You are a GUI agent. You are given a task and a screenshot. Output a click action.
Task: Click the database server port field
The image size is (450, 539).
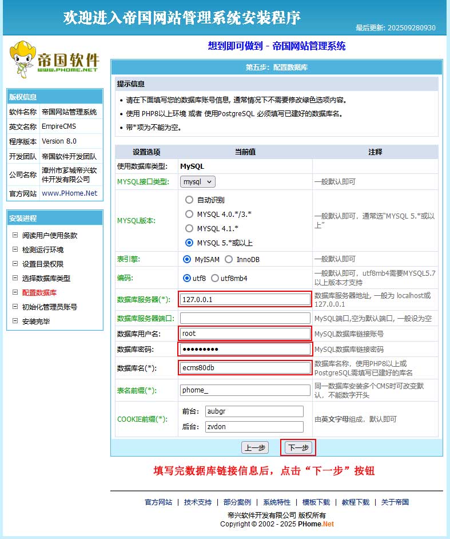(245, 318)
